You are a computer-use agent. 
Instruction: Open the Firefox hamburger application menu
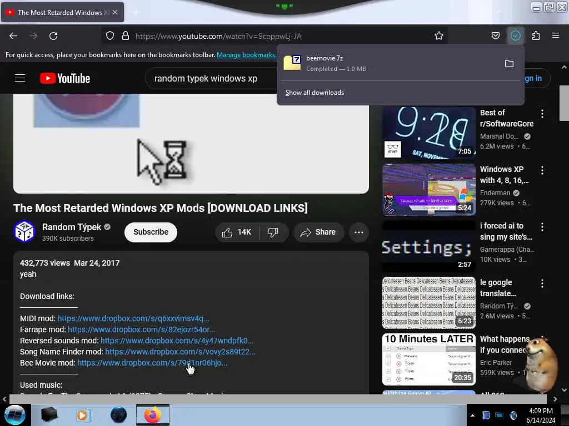(x=556, y=35)
